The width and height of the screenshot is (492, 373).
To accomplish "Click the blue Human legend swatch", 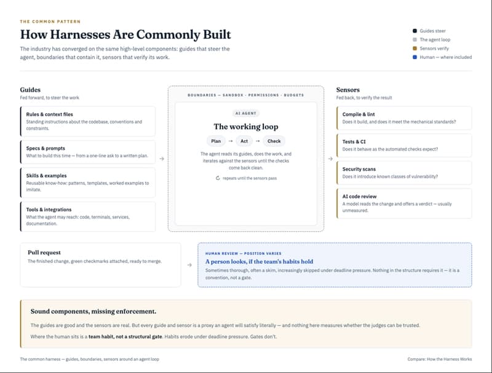I will (x=415, y=57).
